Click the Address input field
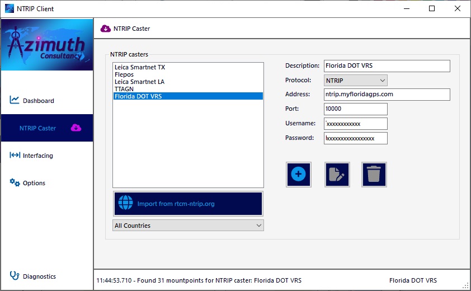The height and width of the screenshot is (291, 471). click(x=387, y=95)
